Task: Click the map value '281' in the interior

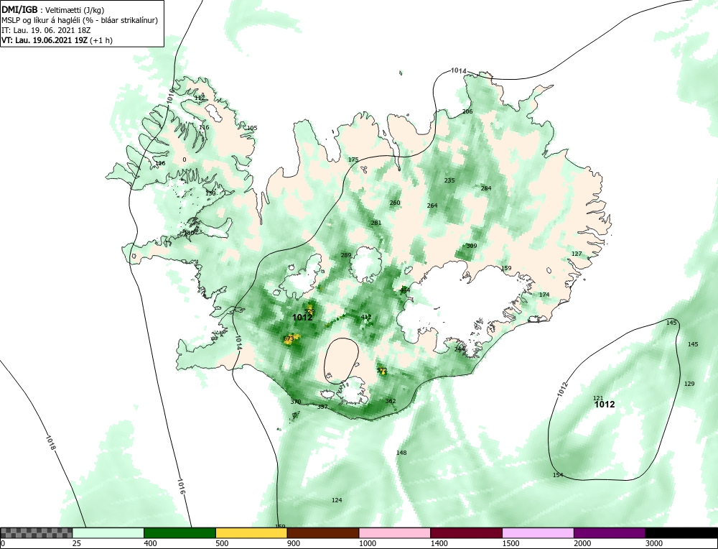Action: pos(376,223)
